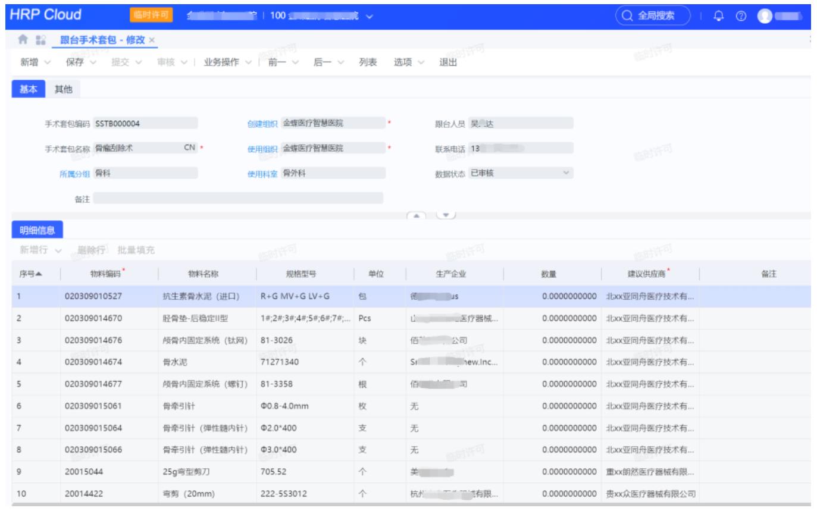Expand panel with down arrow

click(446, 215)
